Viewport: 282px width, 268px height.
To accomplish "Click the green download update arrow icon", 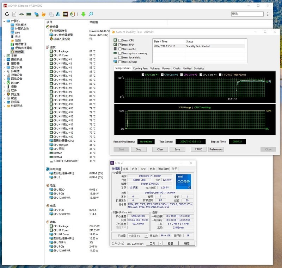I will pos(83,15).
